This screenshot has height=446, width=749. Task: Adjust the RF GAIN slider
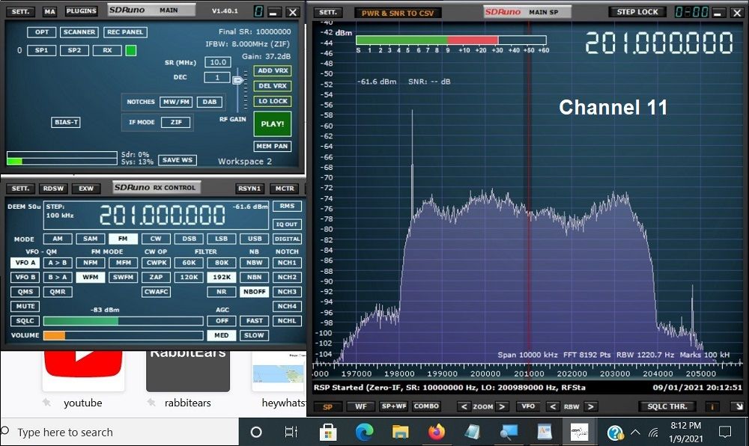(237, 80)
